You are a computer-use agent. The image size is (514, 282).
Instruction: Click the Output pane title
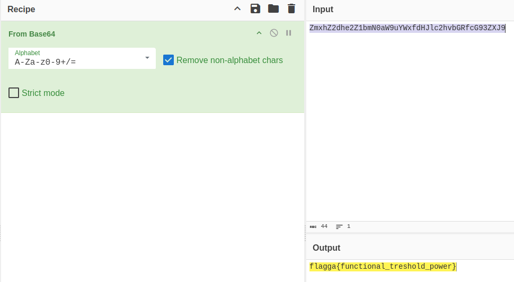(326, 248)
